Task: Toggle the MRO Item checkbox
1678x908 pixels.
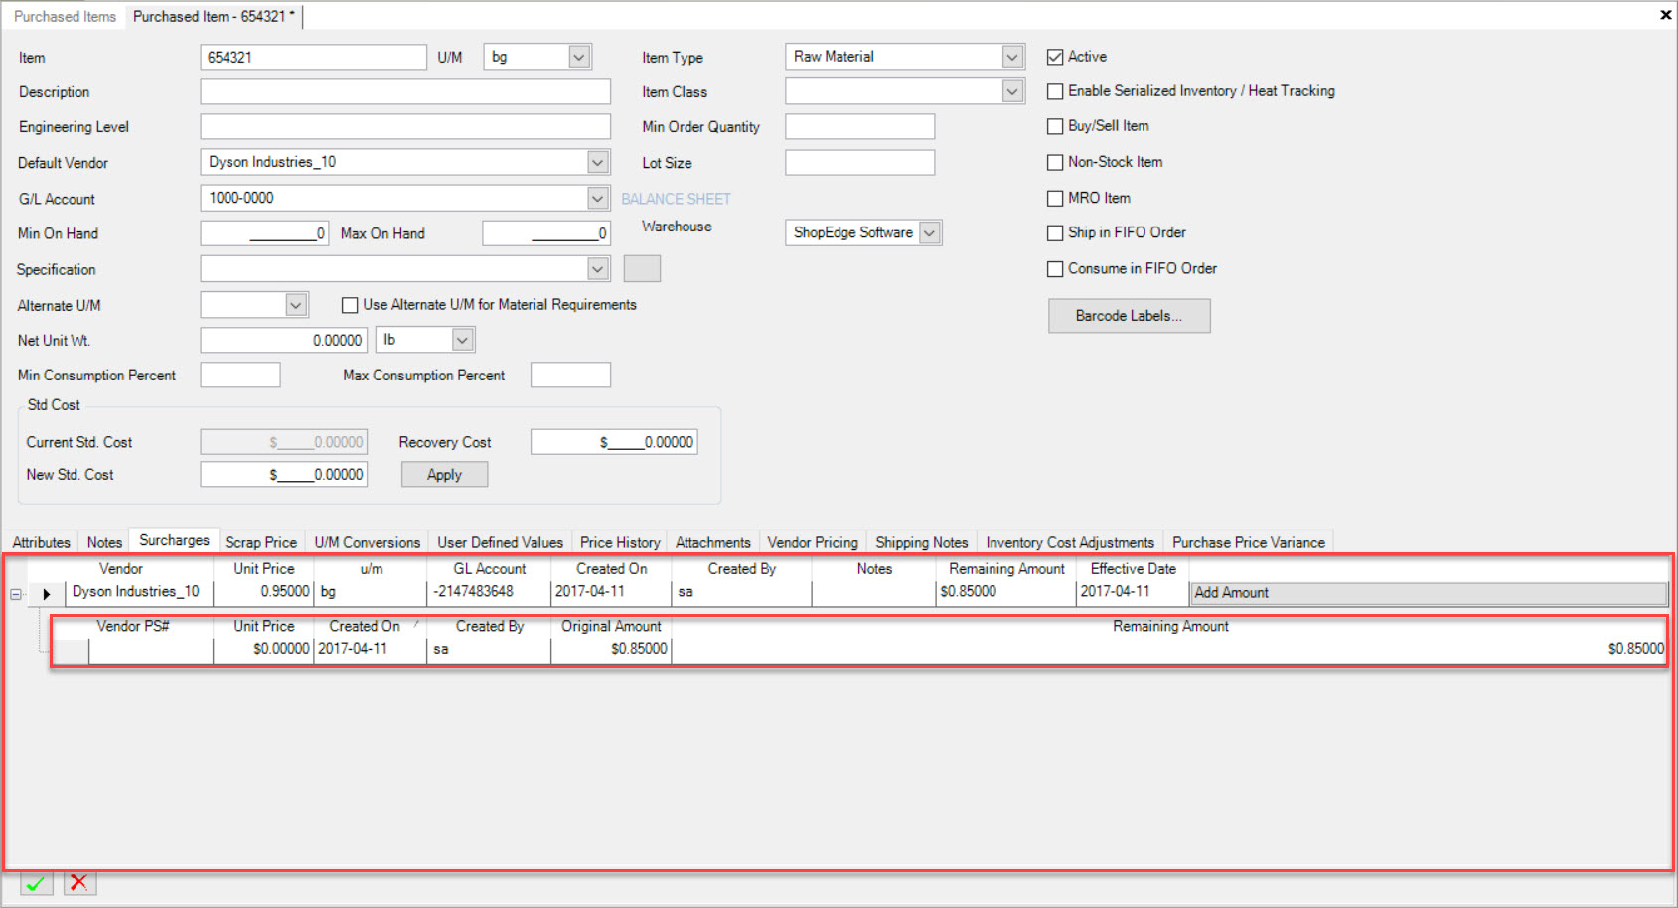Action: coord(1055,198)
